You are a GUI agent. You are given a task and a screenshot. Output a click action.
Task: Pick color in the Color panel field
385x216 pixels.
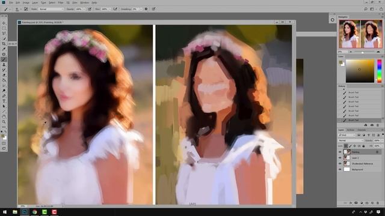click(360, 71)
